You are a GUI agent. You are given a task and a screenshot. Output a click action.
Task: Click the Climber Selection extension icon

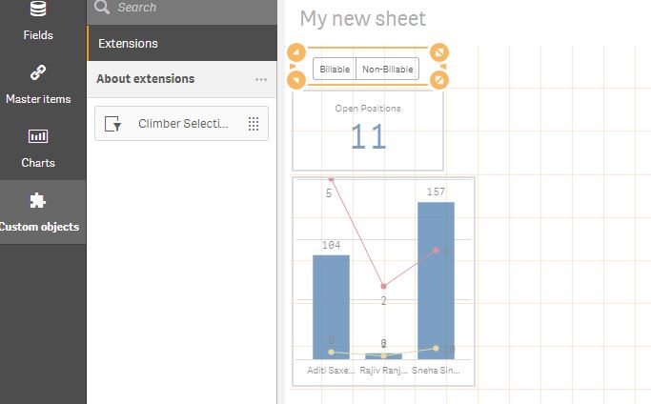tap(112, 124)
